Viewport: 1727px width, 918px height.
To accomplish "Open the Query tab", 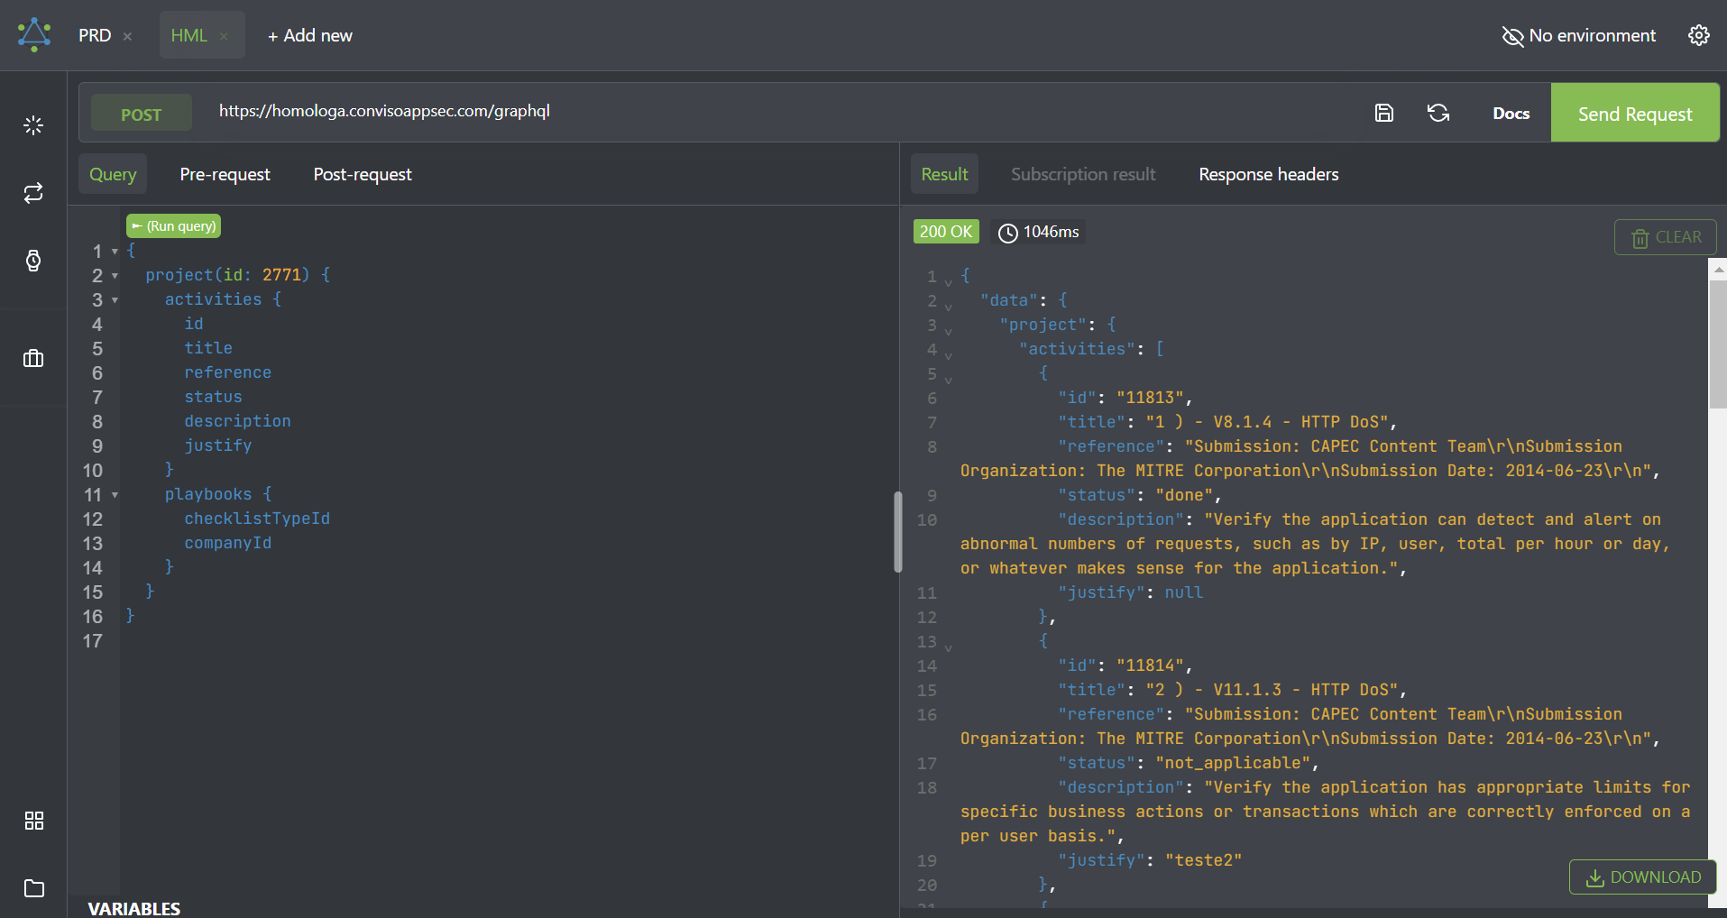I will tap(113, 174).
